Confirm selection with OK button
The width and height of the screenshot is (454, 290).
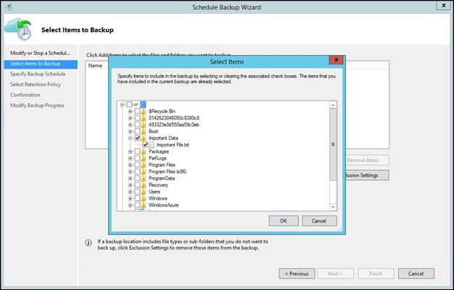click(284, 221)
